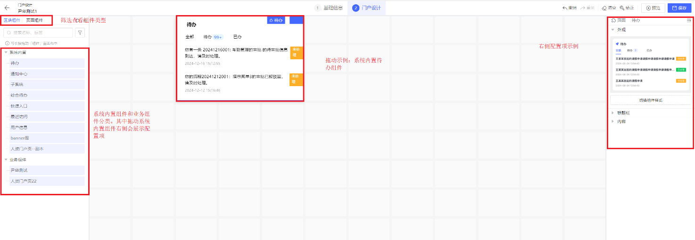Click the 矫正 correction tool

click(x=627, y=8)
